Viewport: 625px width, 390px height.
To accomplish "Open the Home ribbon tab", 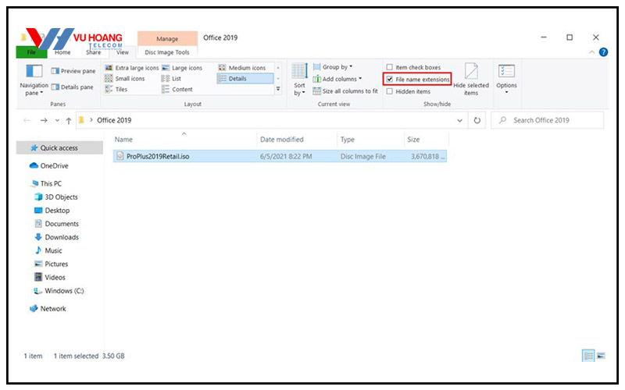I will 62,52.
